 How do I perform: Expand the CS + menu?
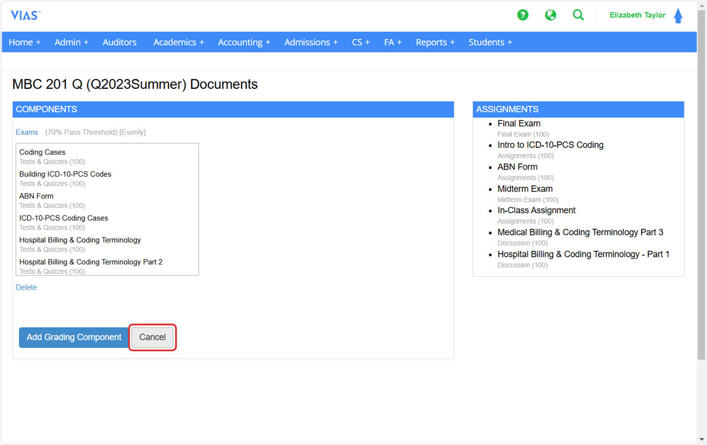pos(361,42)
